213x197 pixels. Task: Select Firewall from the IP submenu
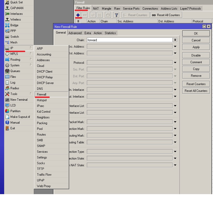click(42, 94)
